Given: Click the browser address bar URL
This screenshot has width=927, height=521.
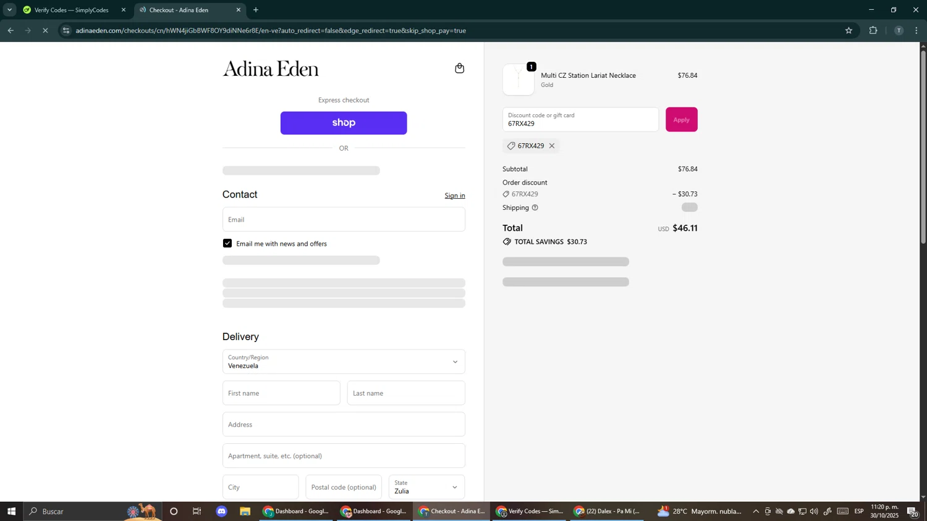Looking at the screenshot, I should 271,30.
